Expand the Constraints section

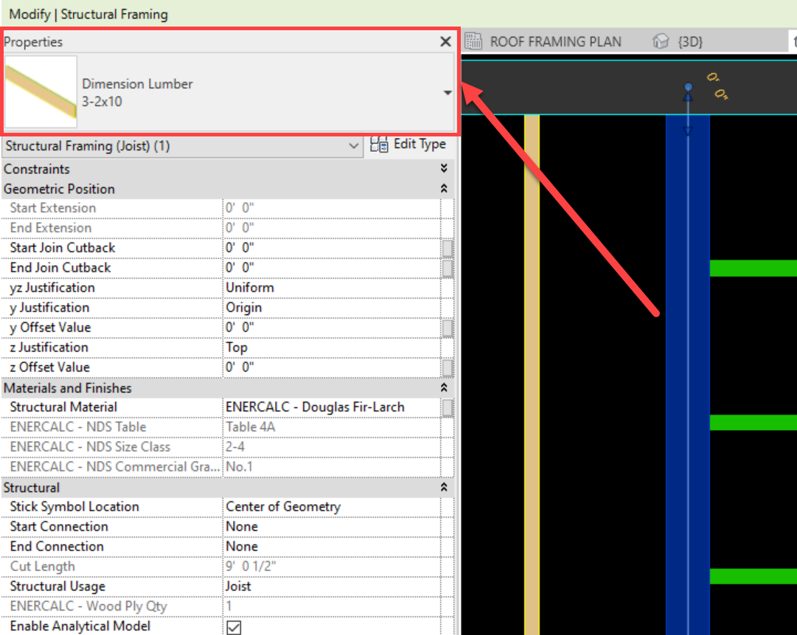(x=444, y=168)
